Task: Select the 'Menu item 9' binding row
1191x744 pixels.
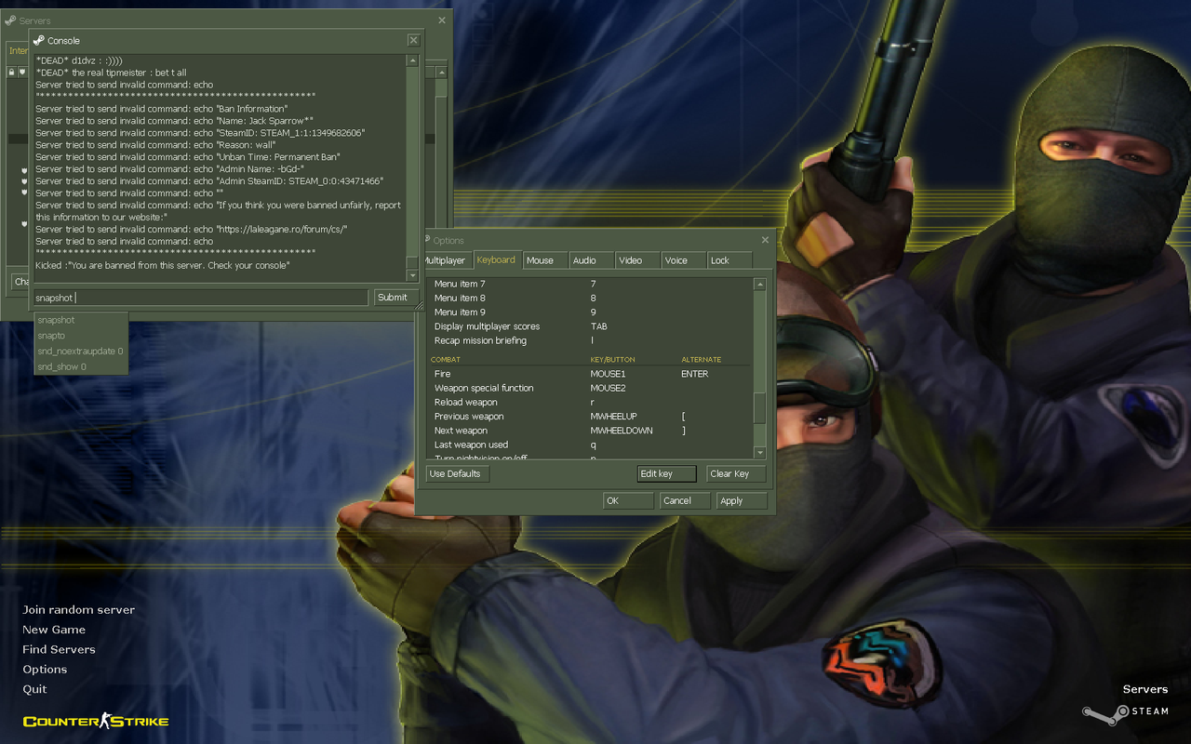Action: (x=589, y=312)
